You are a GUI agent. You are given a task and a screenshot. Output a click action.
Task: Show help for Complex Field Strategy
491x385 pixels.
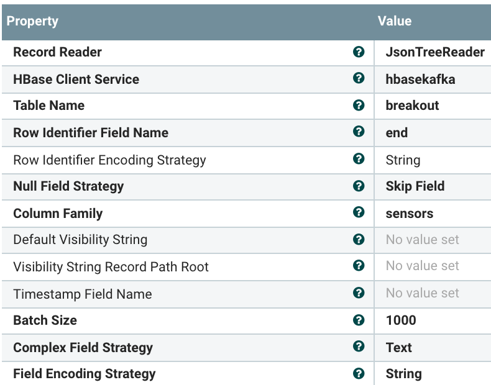coord(358,346)
